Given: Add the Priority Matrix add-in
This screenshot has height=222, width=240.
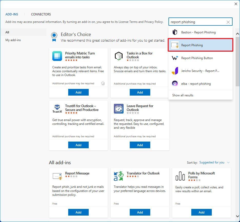Looking at the screenshot, I should pyautogui.click(x=78, y=92).
